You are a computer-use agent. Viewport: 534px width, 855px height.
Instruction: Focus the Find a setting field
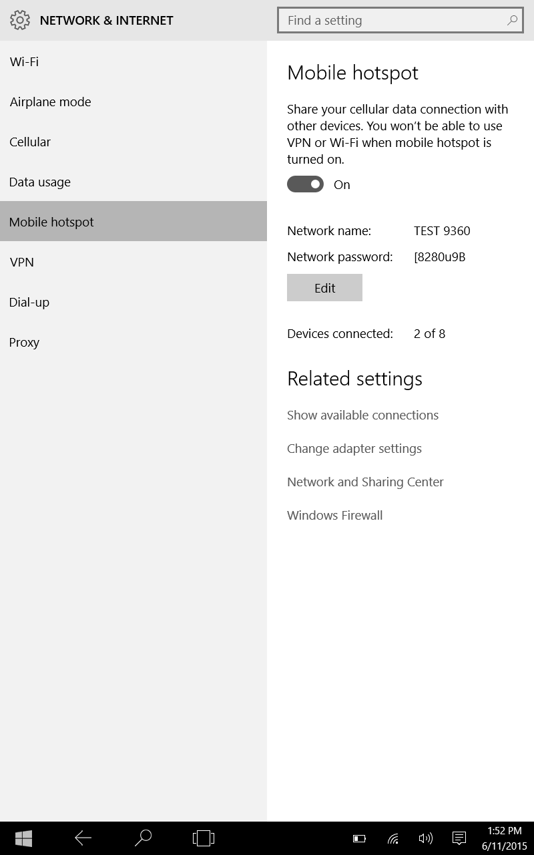coord(400,20)
